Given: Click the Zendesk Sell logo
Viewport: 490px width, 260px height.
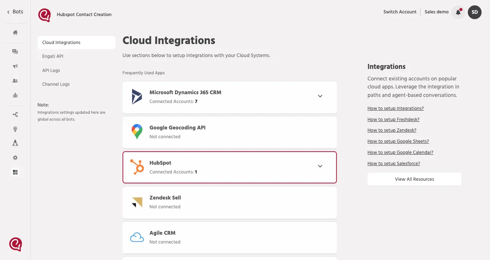Looking at the screenshot, I should point(137,202).
